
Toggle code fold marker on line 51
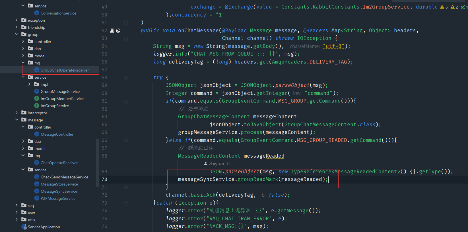click(x=126, y=23)
